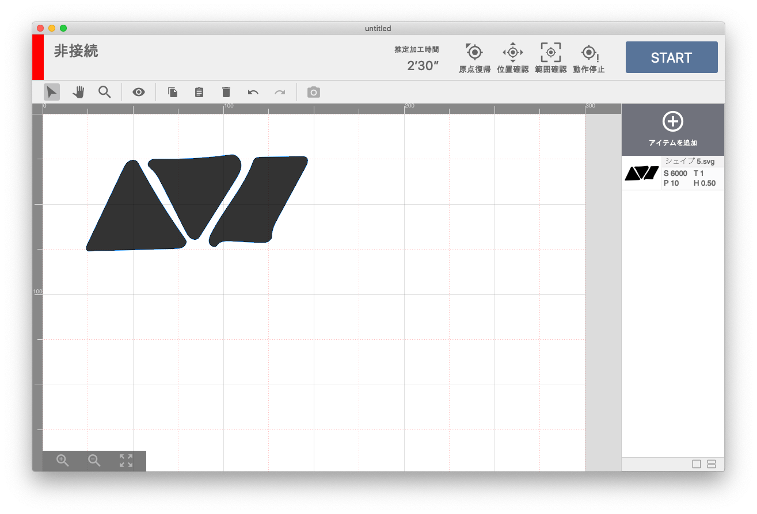Choose the magnifier zoom tool

(104, 92)
